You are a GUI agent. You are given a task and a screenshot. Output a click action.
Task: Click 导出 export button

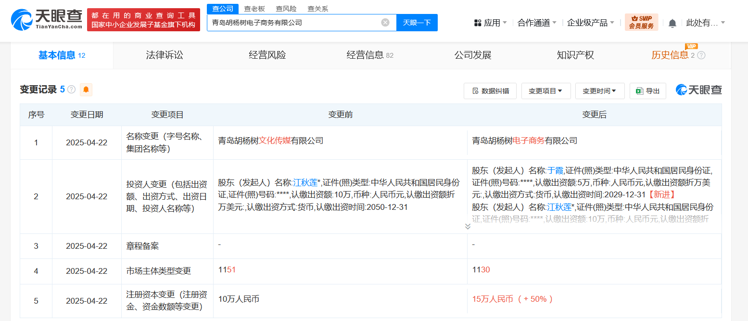(647, 91)
